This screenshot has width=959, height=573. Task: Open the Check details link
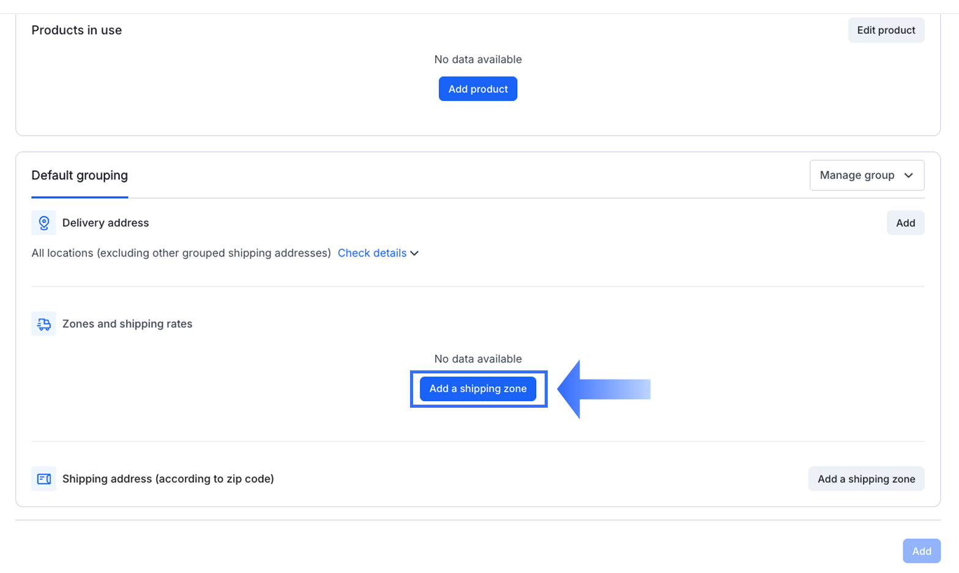click(x=372, y=253)
